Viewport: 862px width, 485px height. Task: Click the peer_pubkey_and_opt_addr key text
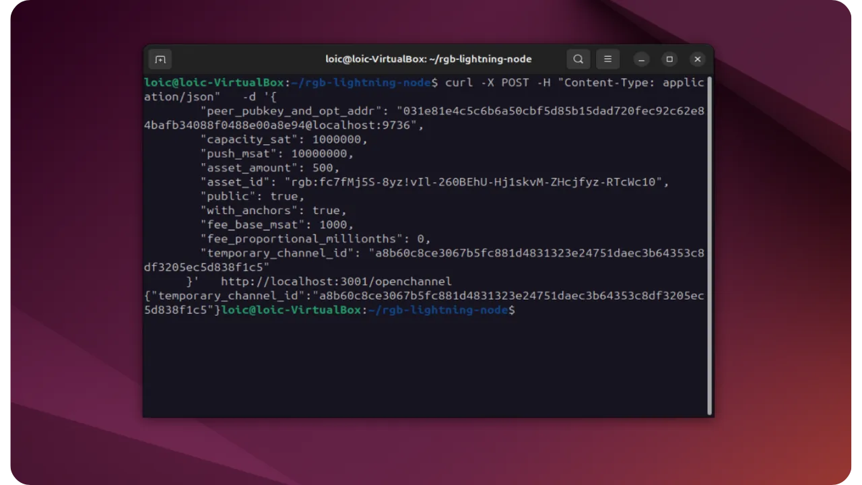point(291,112)
